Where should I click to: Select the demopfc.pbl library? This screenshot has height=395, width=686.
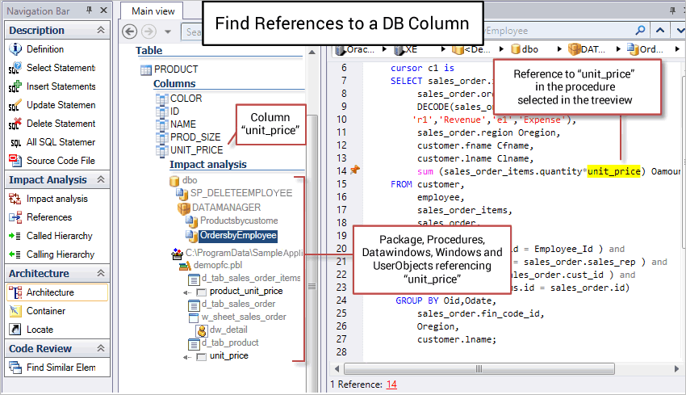[x=211, y=266]
